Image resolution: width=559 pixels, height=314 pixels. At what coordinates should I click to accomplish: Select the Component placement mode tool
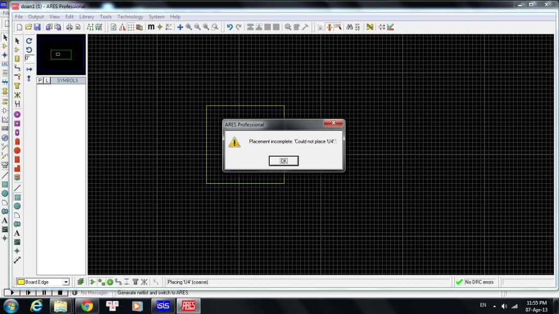[17, 50]
